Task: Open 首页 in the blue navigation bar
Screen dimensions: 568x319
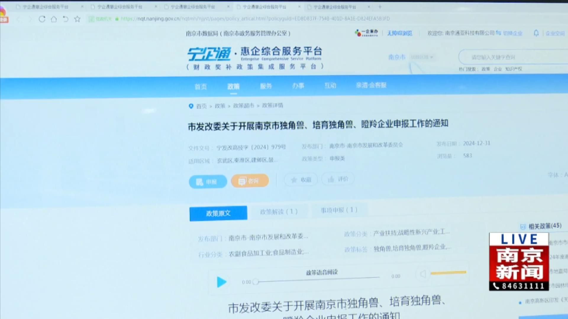Action: point(201,87)
